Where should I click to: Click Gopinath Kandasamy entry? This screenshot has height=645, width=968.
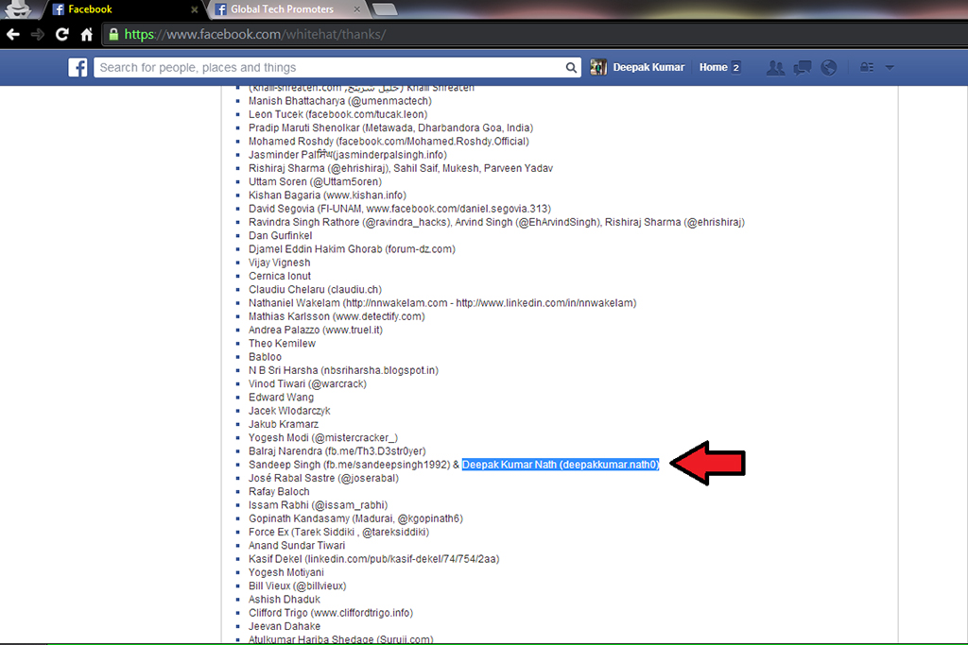coord(355,518)
